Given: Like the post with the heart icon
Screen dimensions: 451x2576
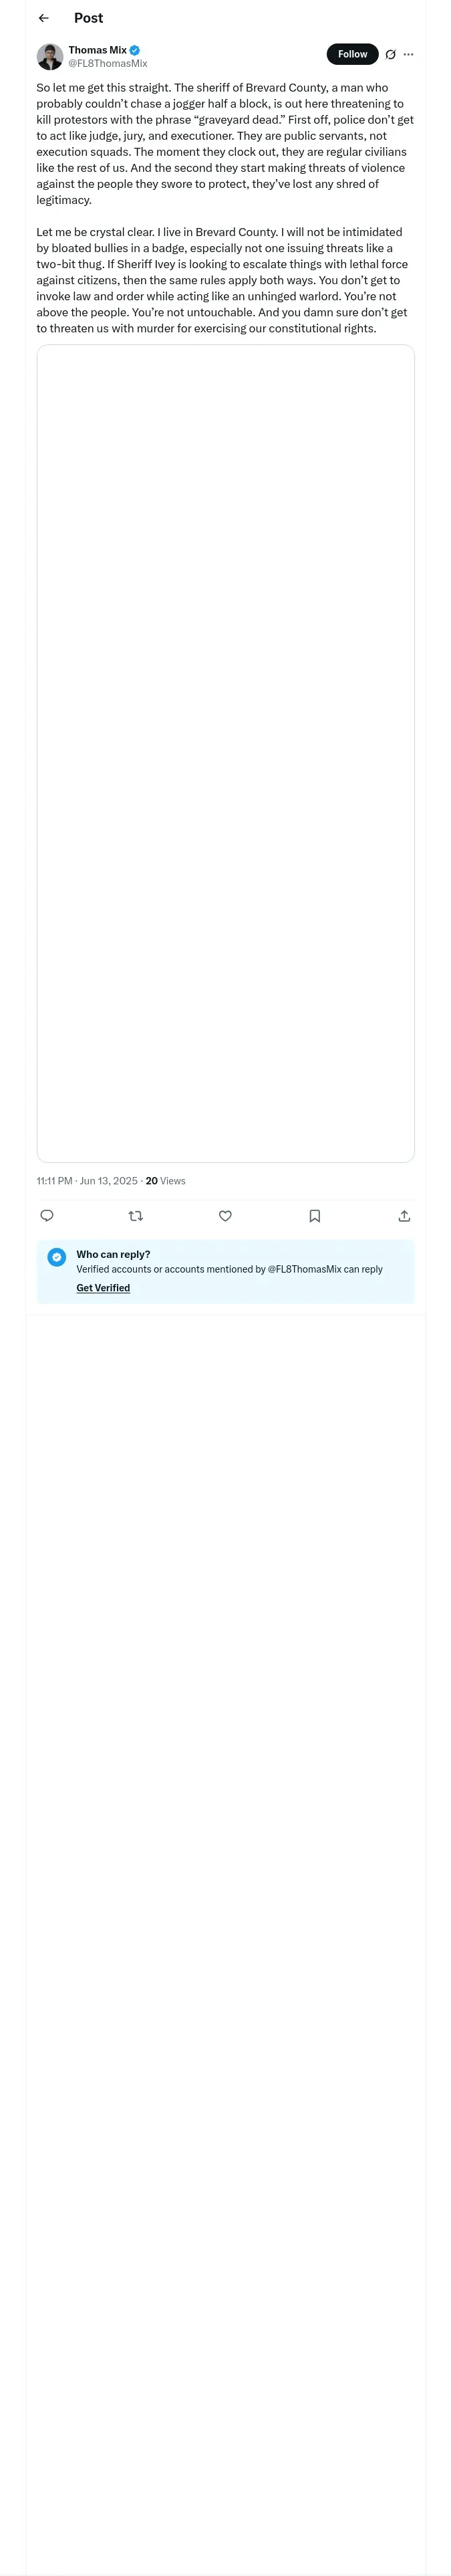Looking at the screenshot, I should tap(225, 1216).
